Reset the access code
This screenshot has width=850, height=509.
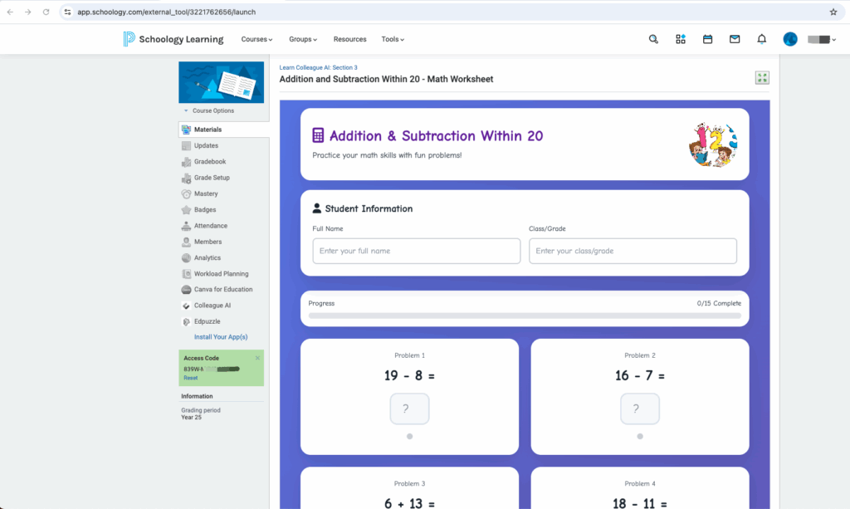pos(190,378)
